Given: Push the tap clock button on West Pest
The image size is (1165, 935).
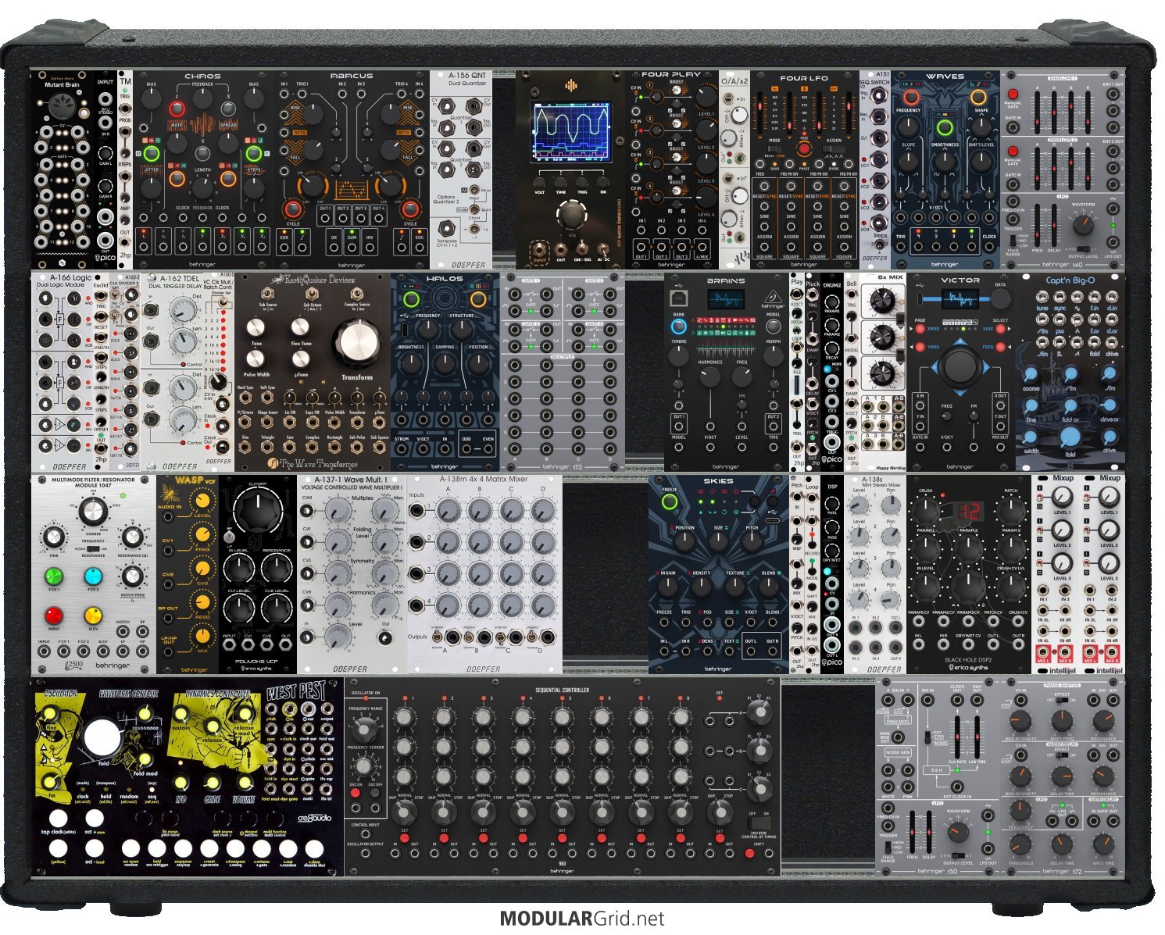Looking at the screenshot, I should [x=58, y=819].
